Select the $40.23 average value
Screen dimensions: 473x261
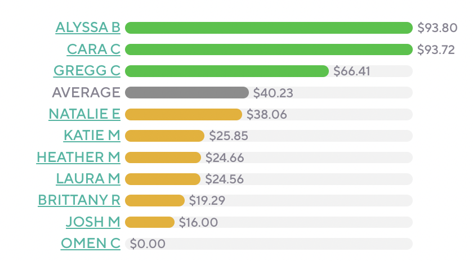(273, 92)
